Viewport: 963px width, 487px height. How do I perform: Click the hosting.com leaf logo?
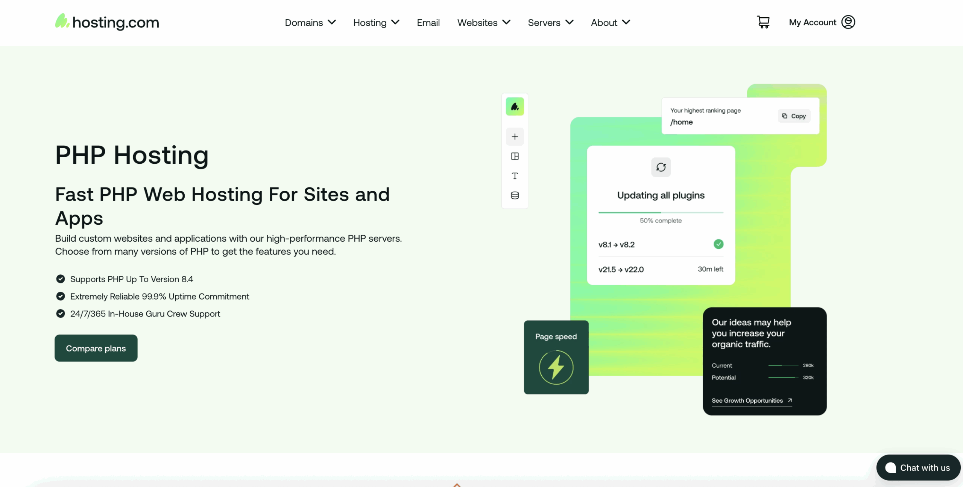(x=62, y=21)
